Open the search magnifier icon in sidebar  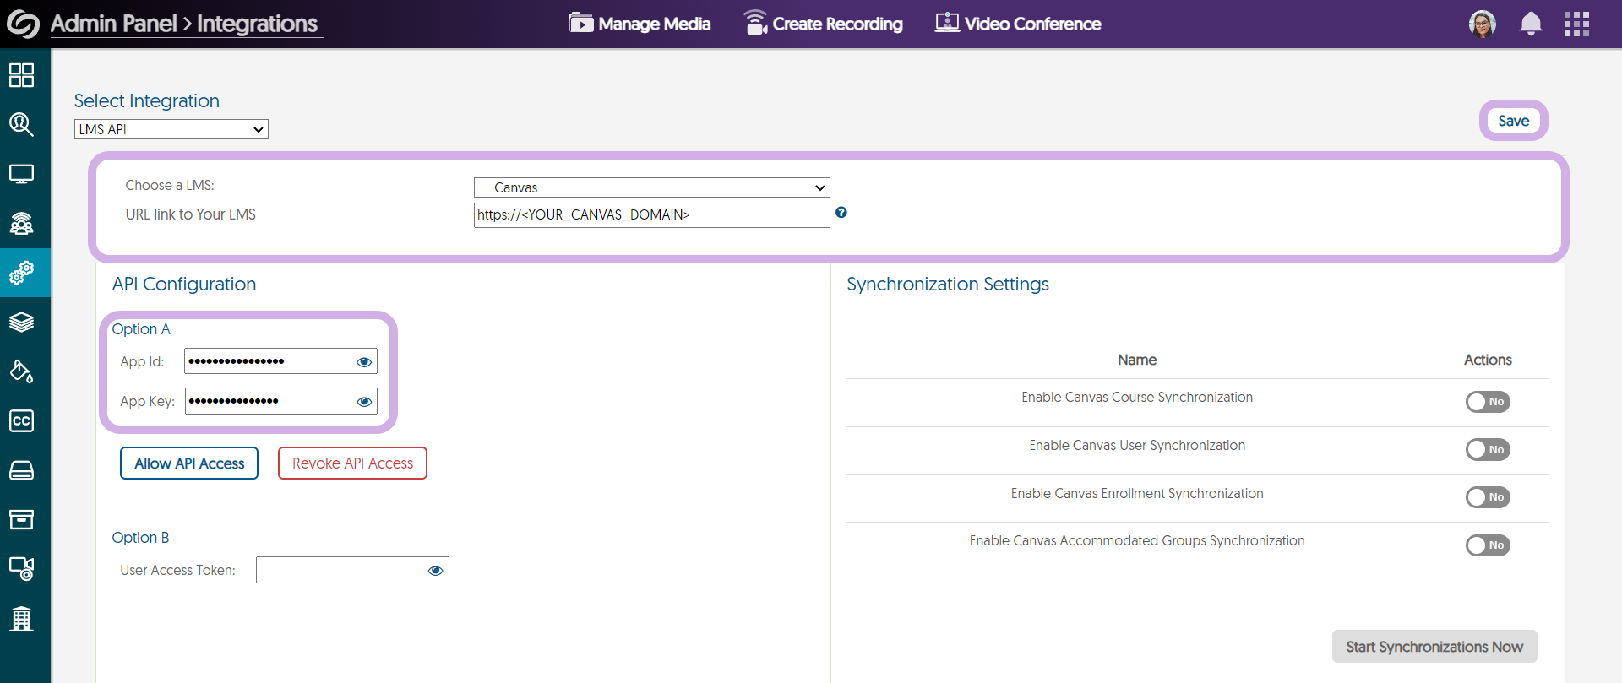click(x=21, y=125)
